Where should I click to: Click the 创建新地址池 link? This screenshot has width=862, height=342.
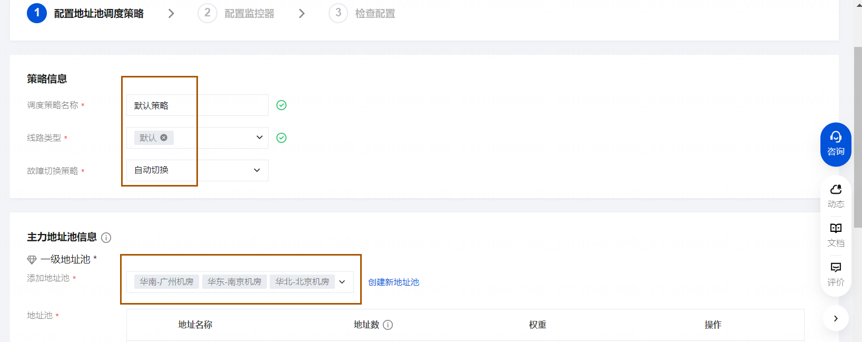tap(394, 282)
